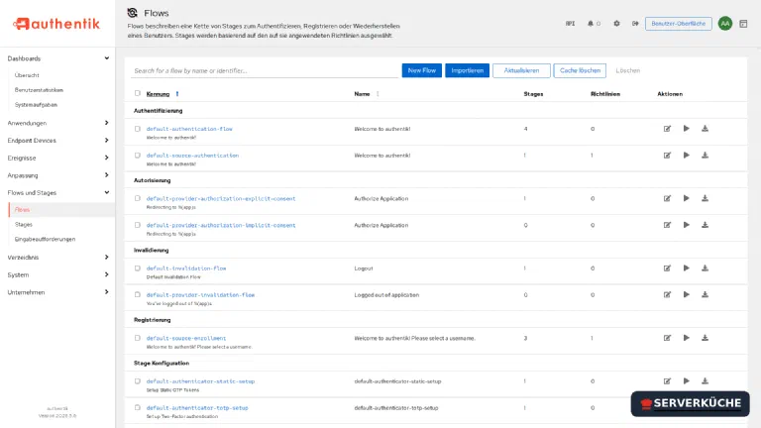Expand the Anwendungen sidebar section

pyautogui.click(x=57, y=123)
